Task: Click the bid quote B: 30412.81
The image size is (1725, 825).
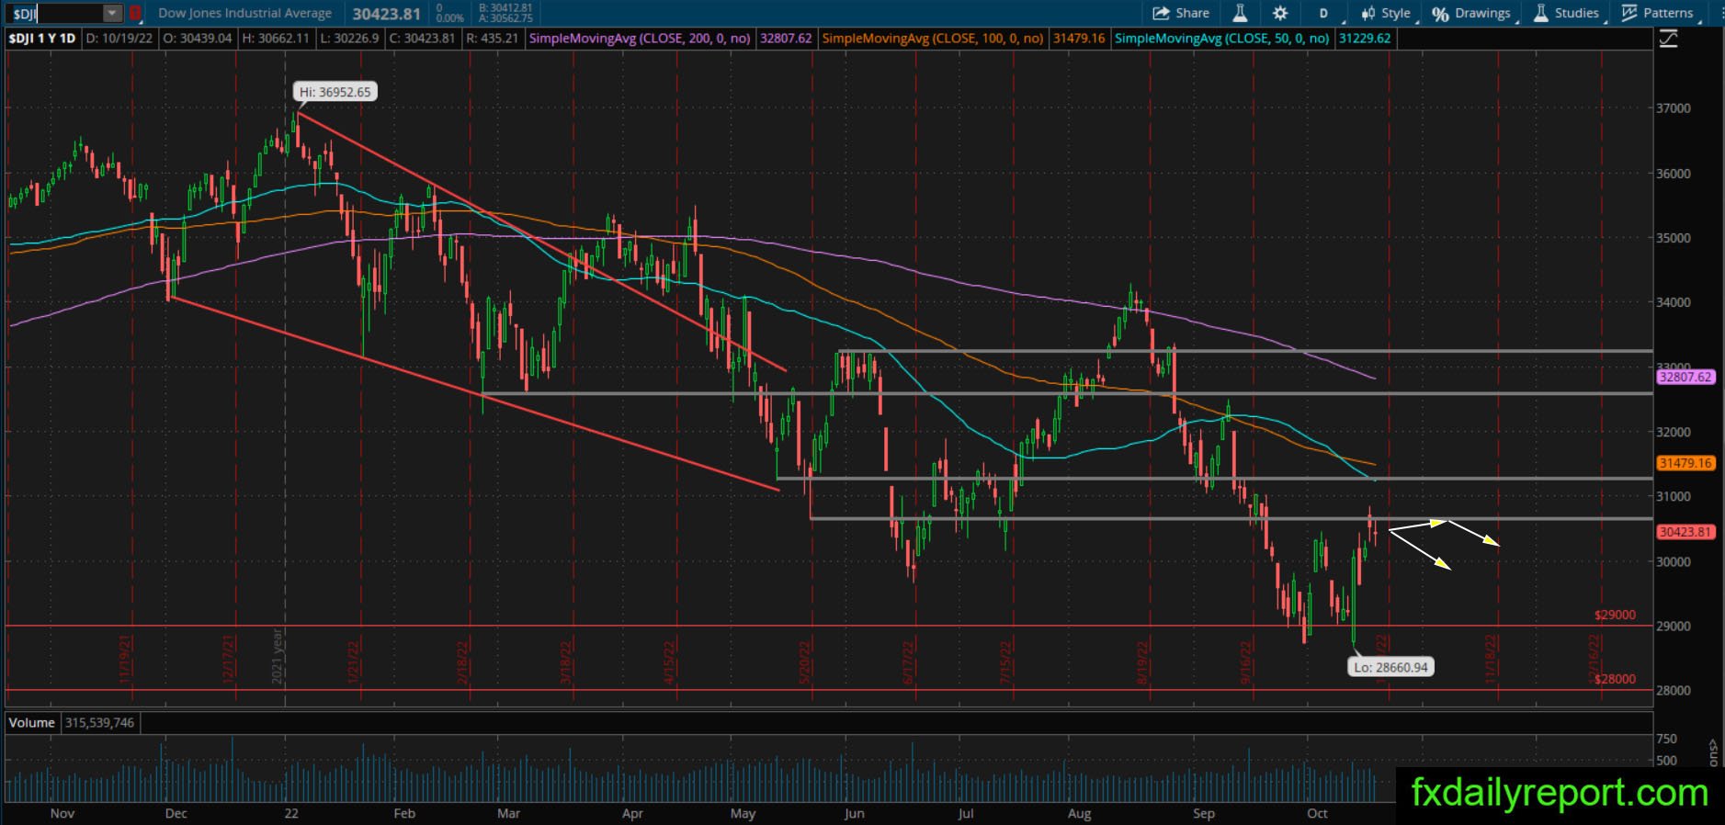Action: coord(505,8)
